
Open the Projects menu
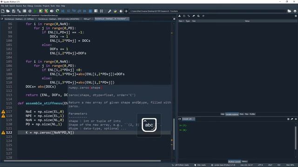pyautogui.click(x=46, y=6)
